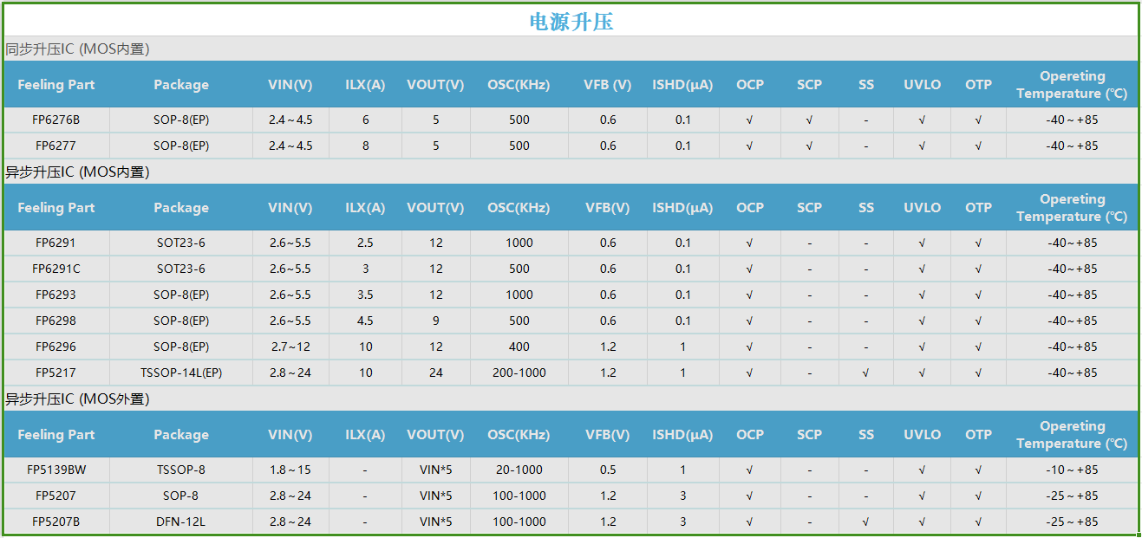Click the UVLO header in the middle table
Image resolution: width=1142 pixels, height=538 pixels.
[922, 208]
